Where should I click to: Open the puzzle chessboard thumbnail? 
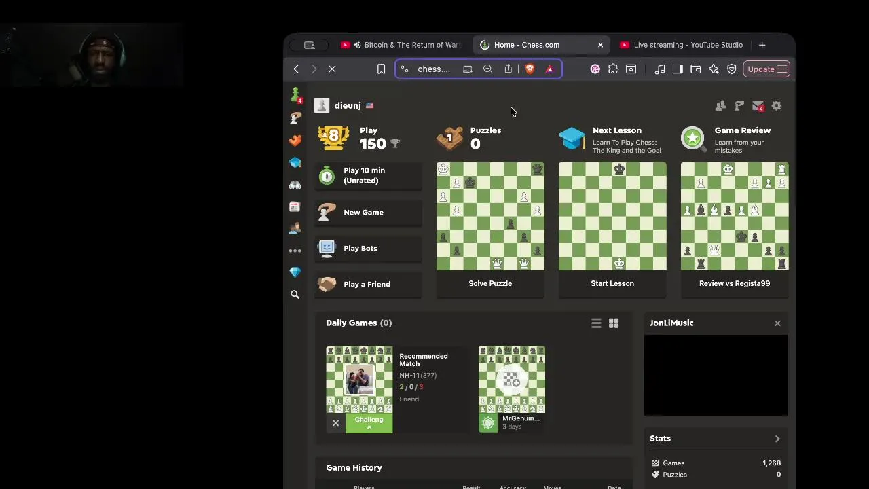[x=490, y=216]
